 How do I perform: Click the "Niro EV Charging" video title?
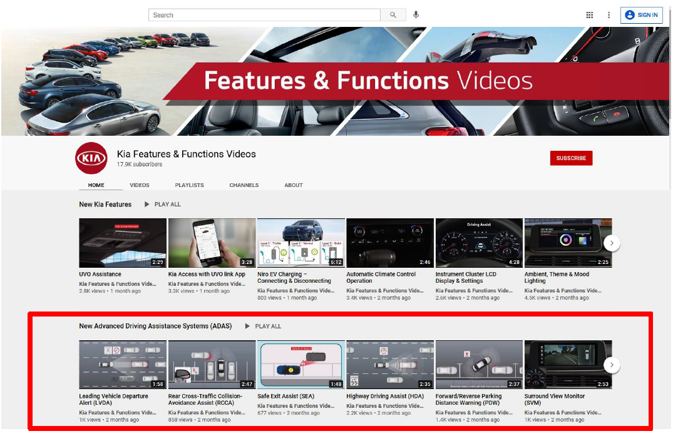tap(294, 278)
